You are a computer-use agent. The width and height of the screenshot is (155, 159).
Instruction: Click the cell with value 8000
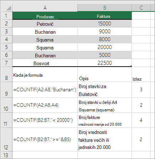pyautogui.click(x=104, y=39)
